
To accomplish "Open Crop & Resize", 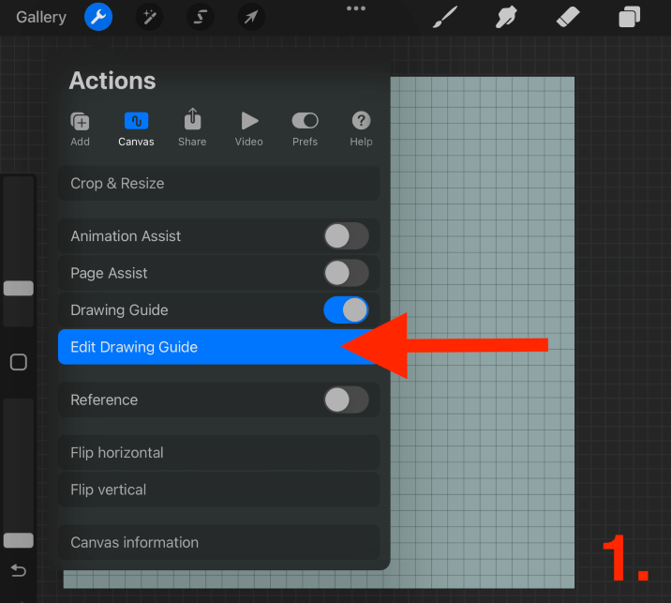I will coord(218,183).
